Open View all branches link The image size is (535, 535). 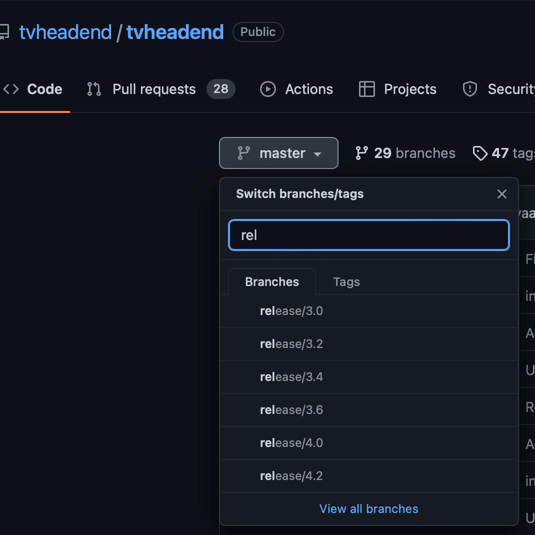(x=369, y=508)
